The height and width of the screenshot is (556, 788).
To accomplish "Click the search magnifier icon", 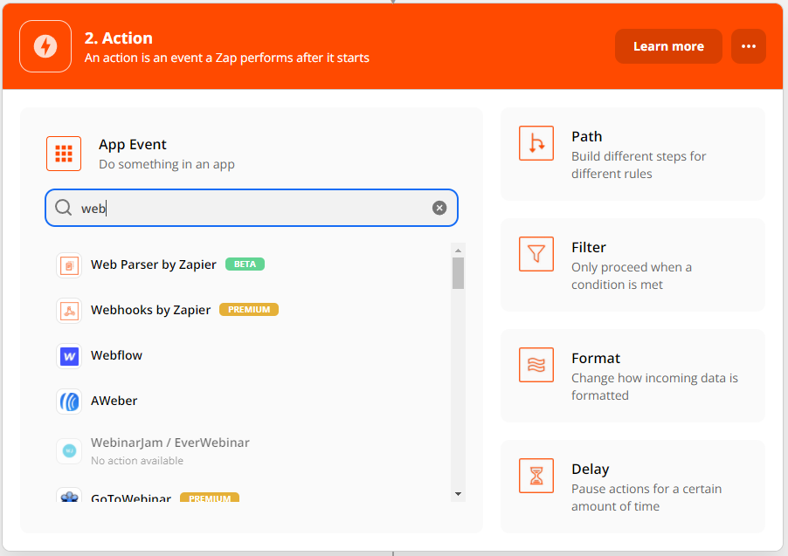I will pyautogui.click(x=63, y=208).
